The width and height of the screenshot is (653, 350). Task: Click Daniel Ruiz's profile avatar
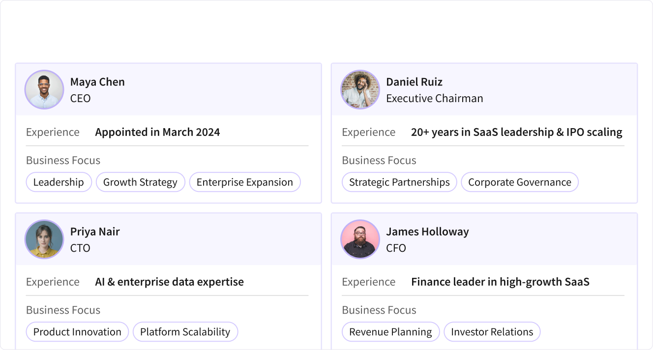pos(360,89)
